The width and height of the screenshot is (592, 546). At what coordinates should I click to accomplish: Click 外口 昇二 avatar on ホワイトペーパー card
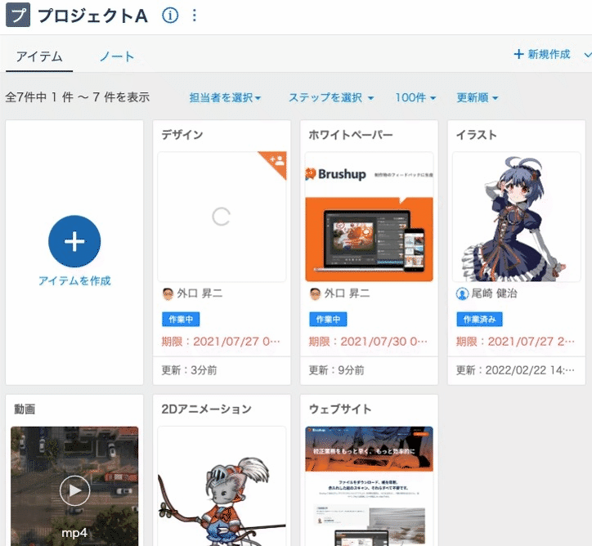(x=315, y=293)
